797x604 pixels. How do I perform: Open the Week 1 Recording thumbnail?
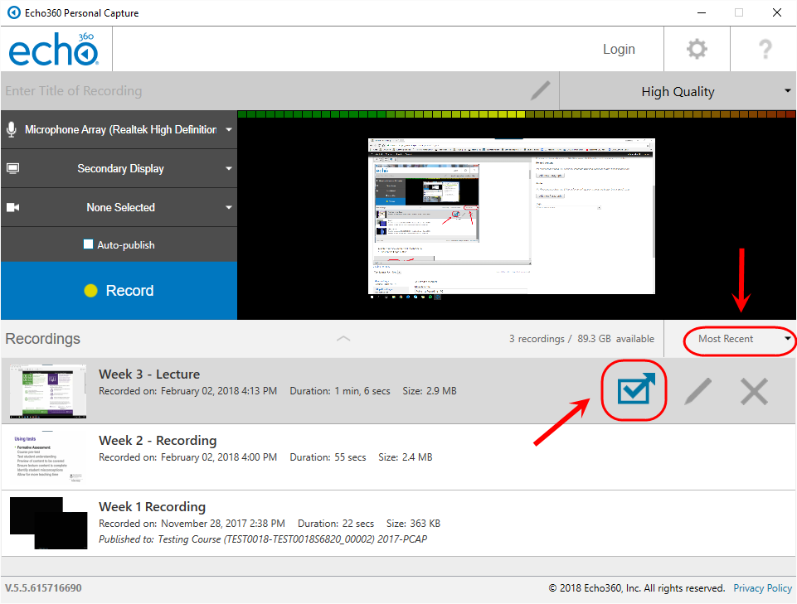48,524
